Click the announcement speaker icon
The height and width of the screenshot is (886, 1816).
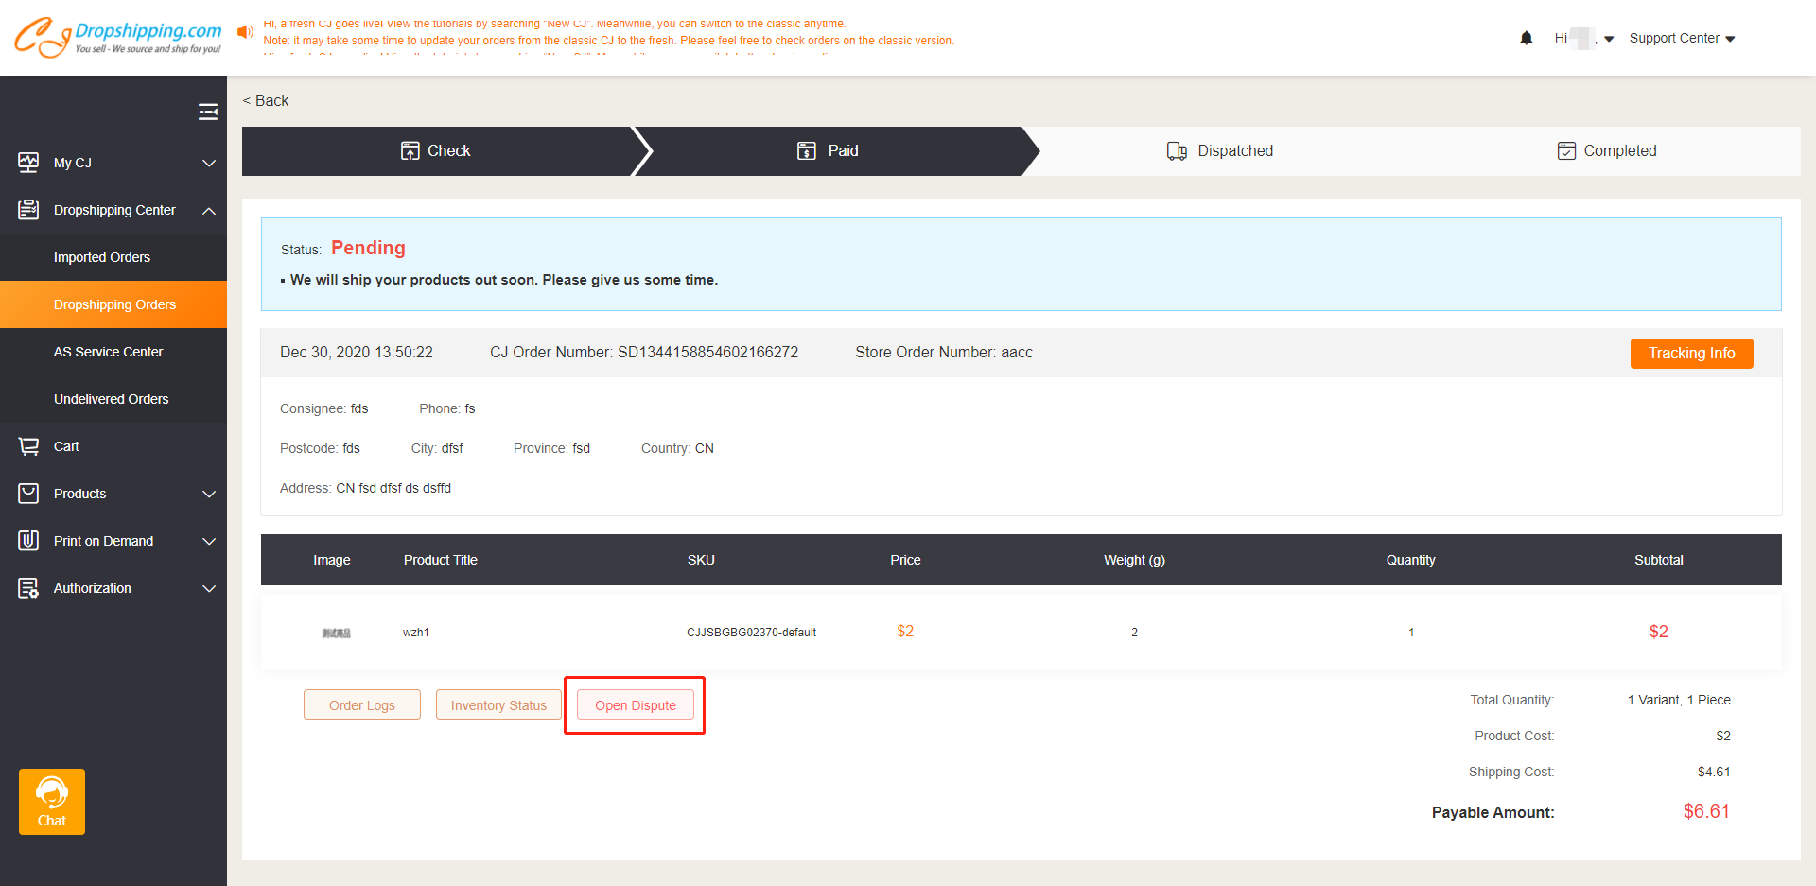[245, 32]
